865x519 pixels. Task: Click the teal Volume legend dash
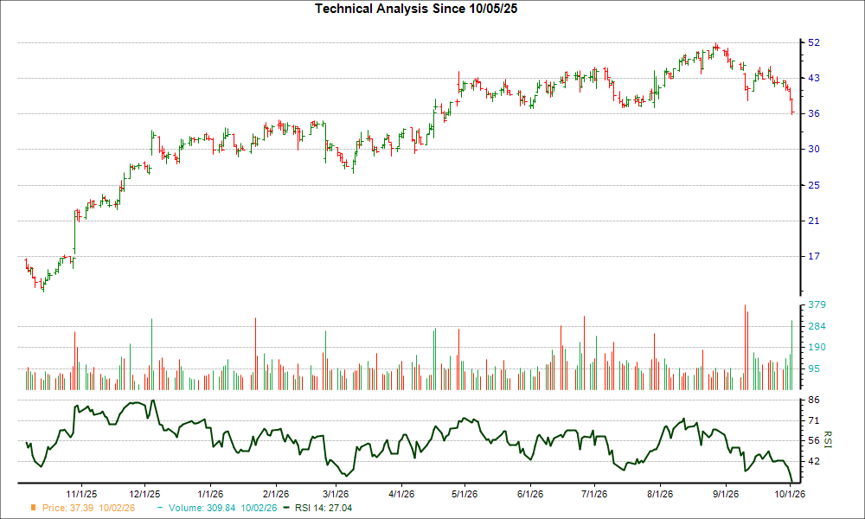160,508
